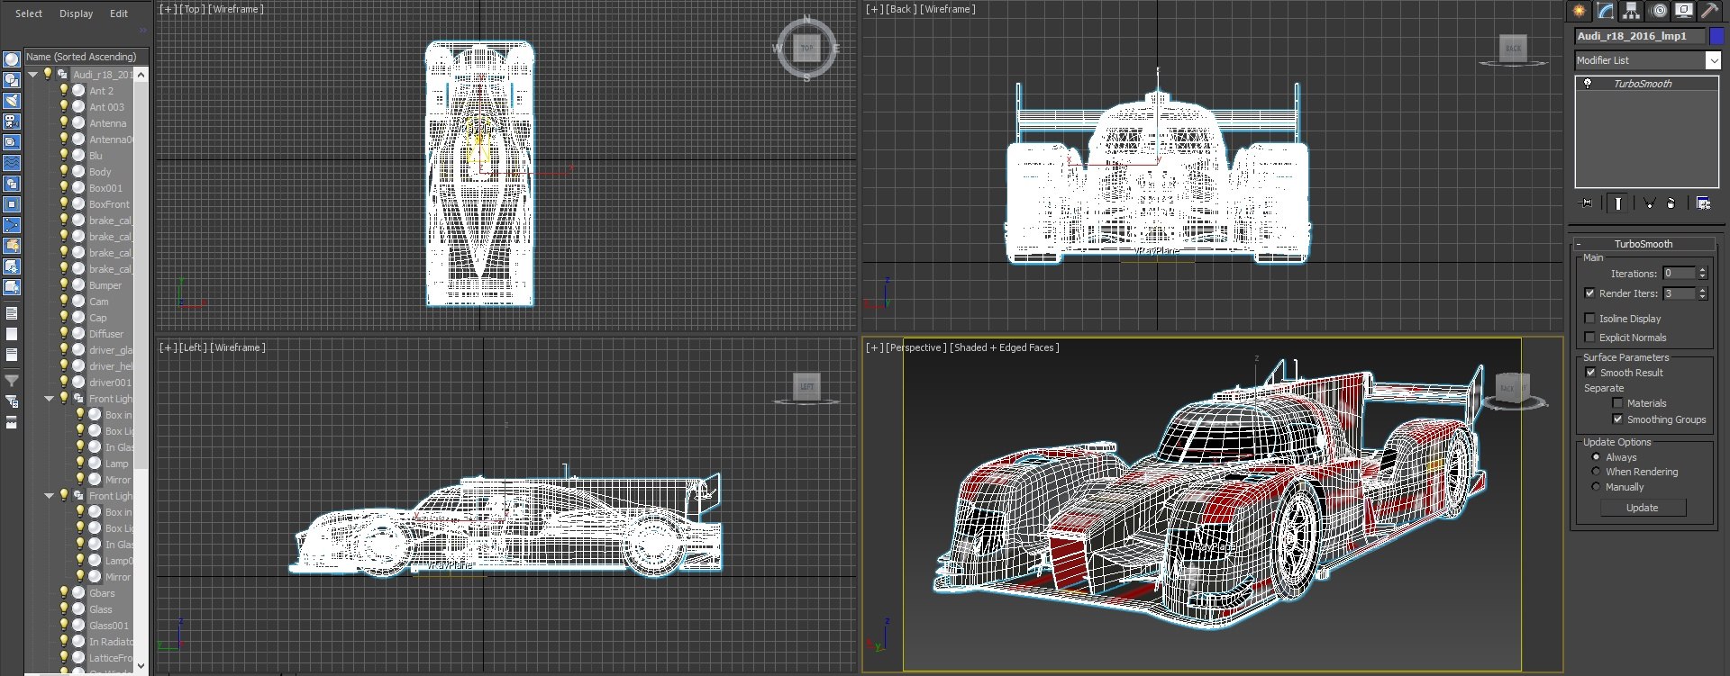This screenshot has width=1730, height=676.
Task: Toggle display shapes filter in Scene Explorer
Action: coord(12,80)
